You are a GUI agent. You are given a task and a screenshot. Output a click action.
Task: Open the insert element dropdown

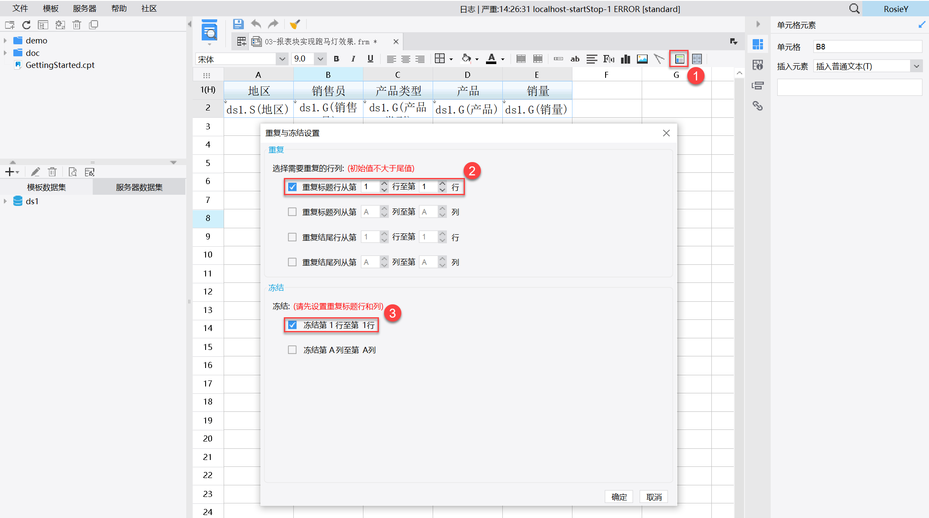click(916, 66)
